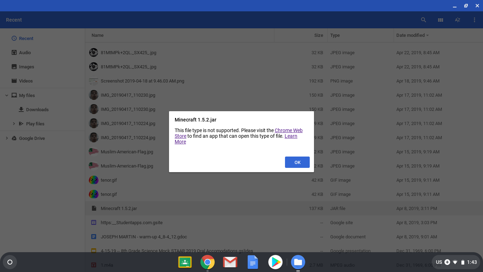Image resolution: width=483 pixels, height=272 pixels.
Task: Open the AZ sort options
Action: 458,20
